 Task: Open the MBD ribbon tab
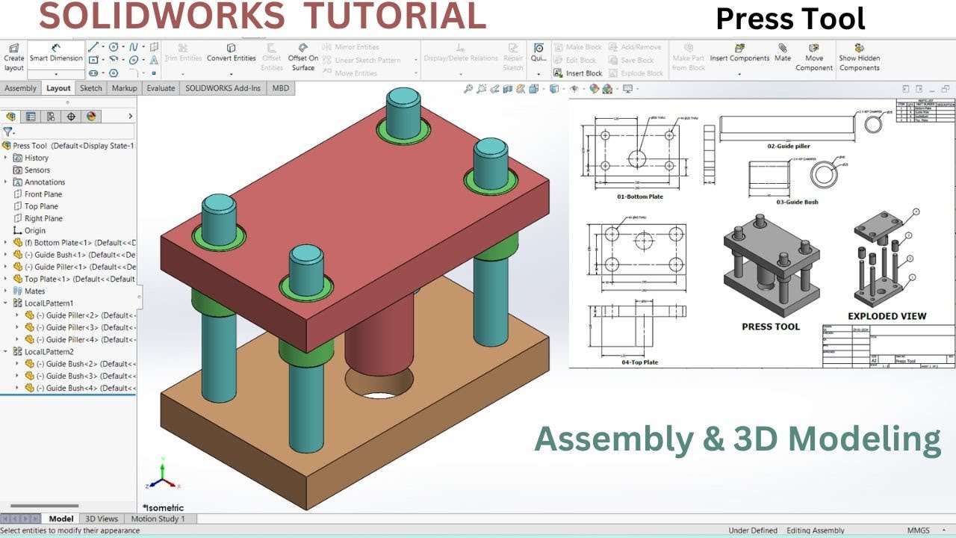click(281, 88)
